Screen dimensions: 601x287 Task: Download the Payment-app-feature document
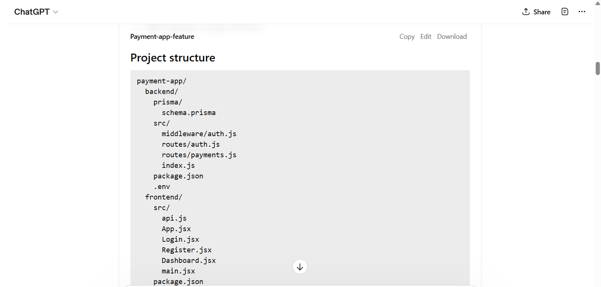(x=452, y=37)
